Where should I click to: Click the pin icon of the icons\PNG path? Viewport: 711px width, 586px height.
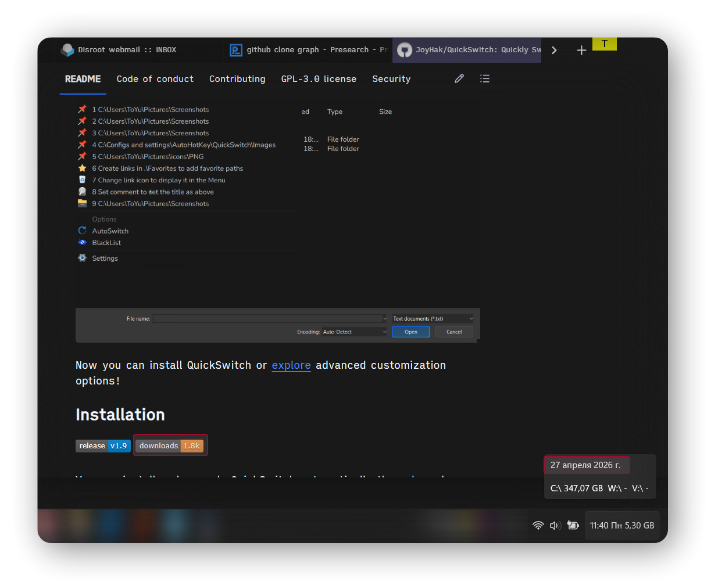[x=82, y=156]
